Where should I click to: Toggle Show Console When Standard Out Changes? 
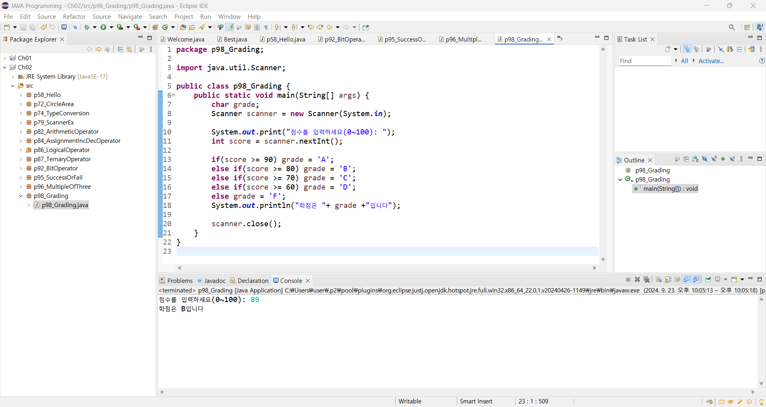tap(687, 279)
